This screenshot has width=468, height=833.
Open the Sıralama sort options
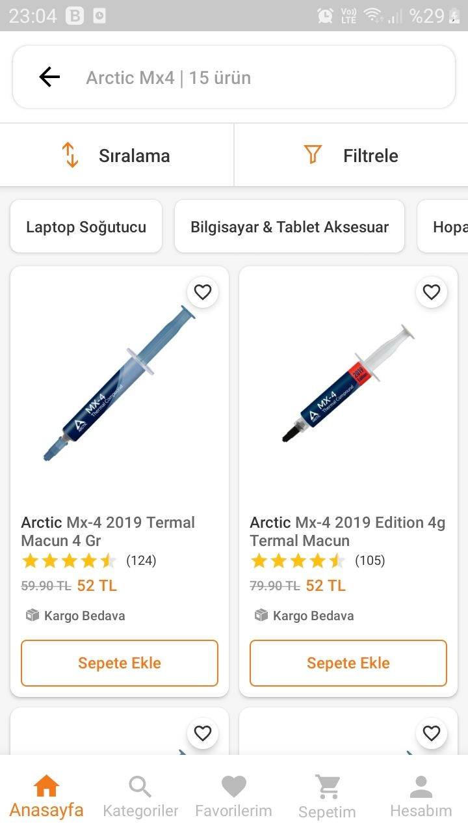pos(117,156)
